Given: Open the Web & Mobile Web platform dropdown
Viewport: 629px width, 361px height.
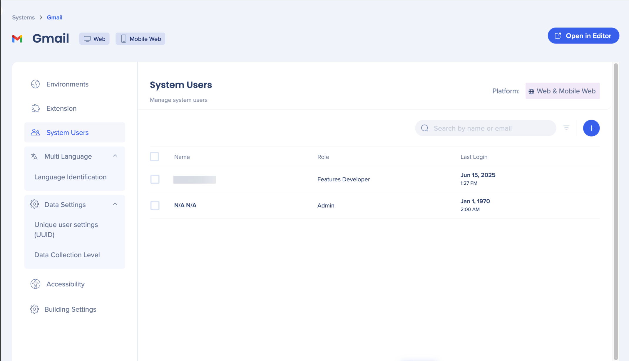Looking at the screenshot, I should [x=562, y=91].
